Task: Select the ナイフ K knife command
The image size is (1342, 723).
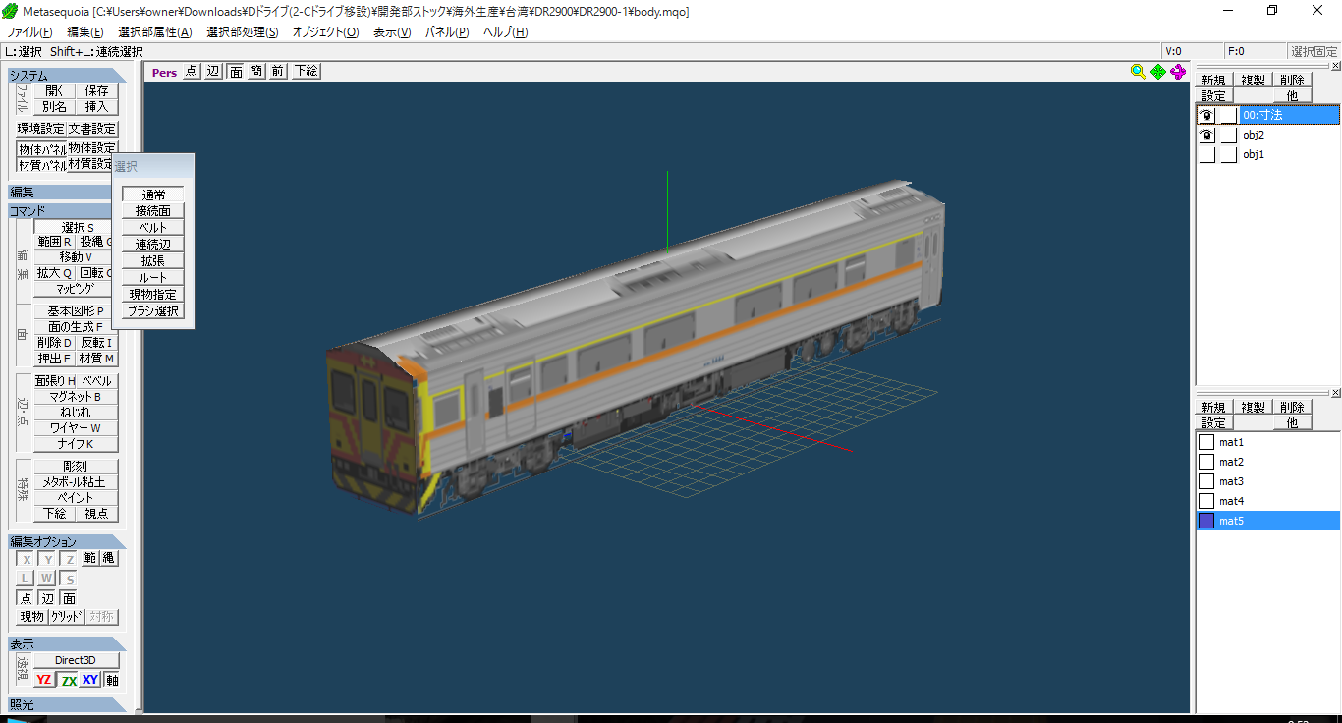Action: tap(76, 444)
